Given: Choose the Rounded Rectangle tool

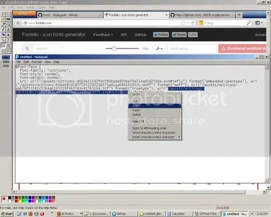Looking at the screenshot, I should point(8,51).
